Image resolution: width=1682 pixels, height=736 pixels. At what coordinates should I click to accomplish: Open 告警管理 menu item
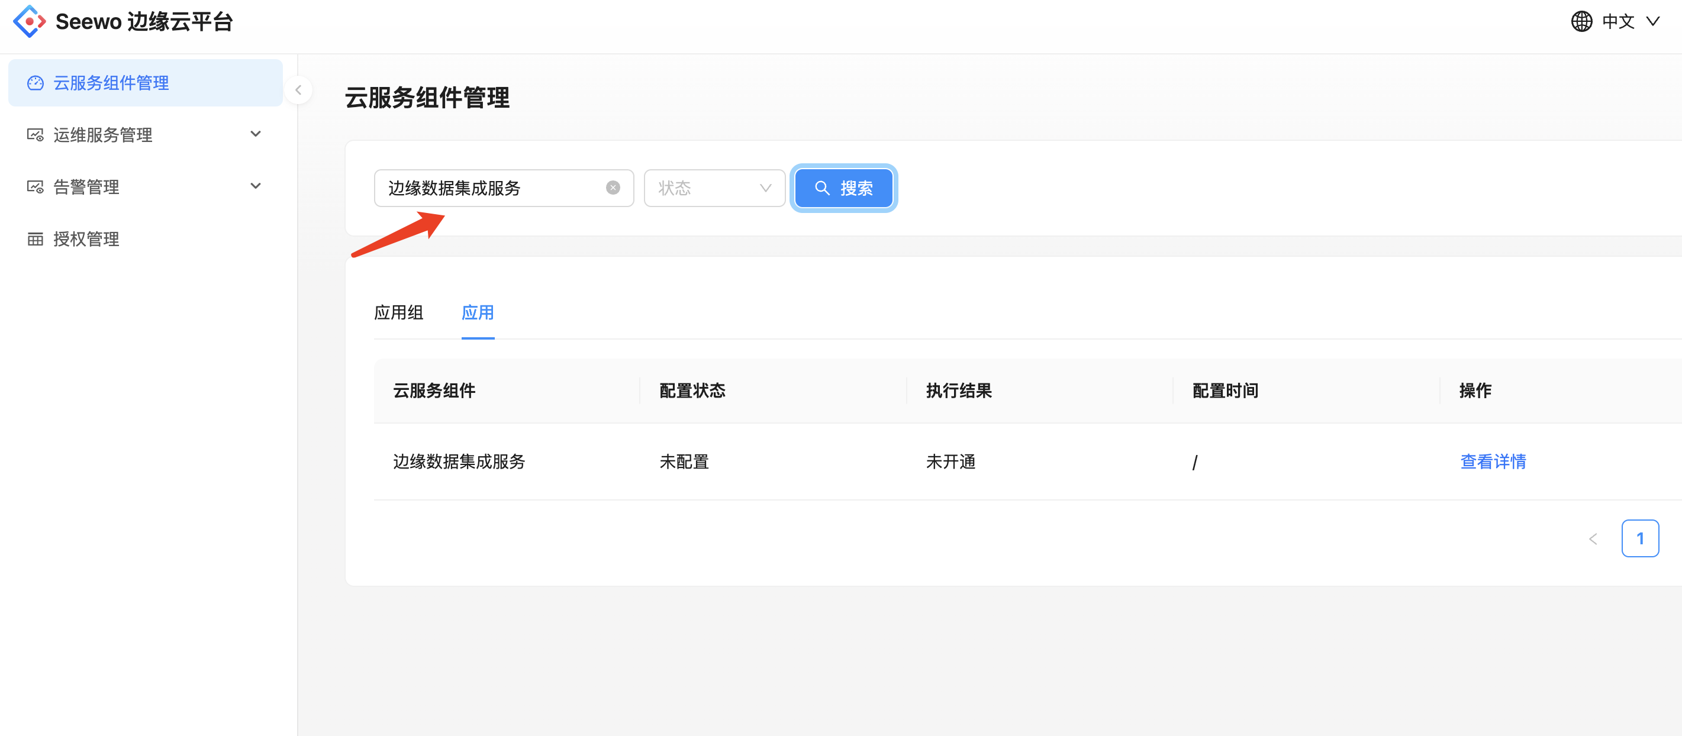(x=146, y=186)
